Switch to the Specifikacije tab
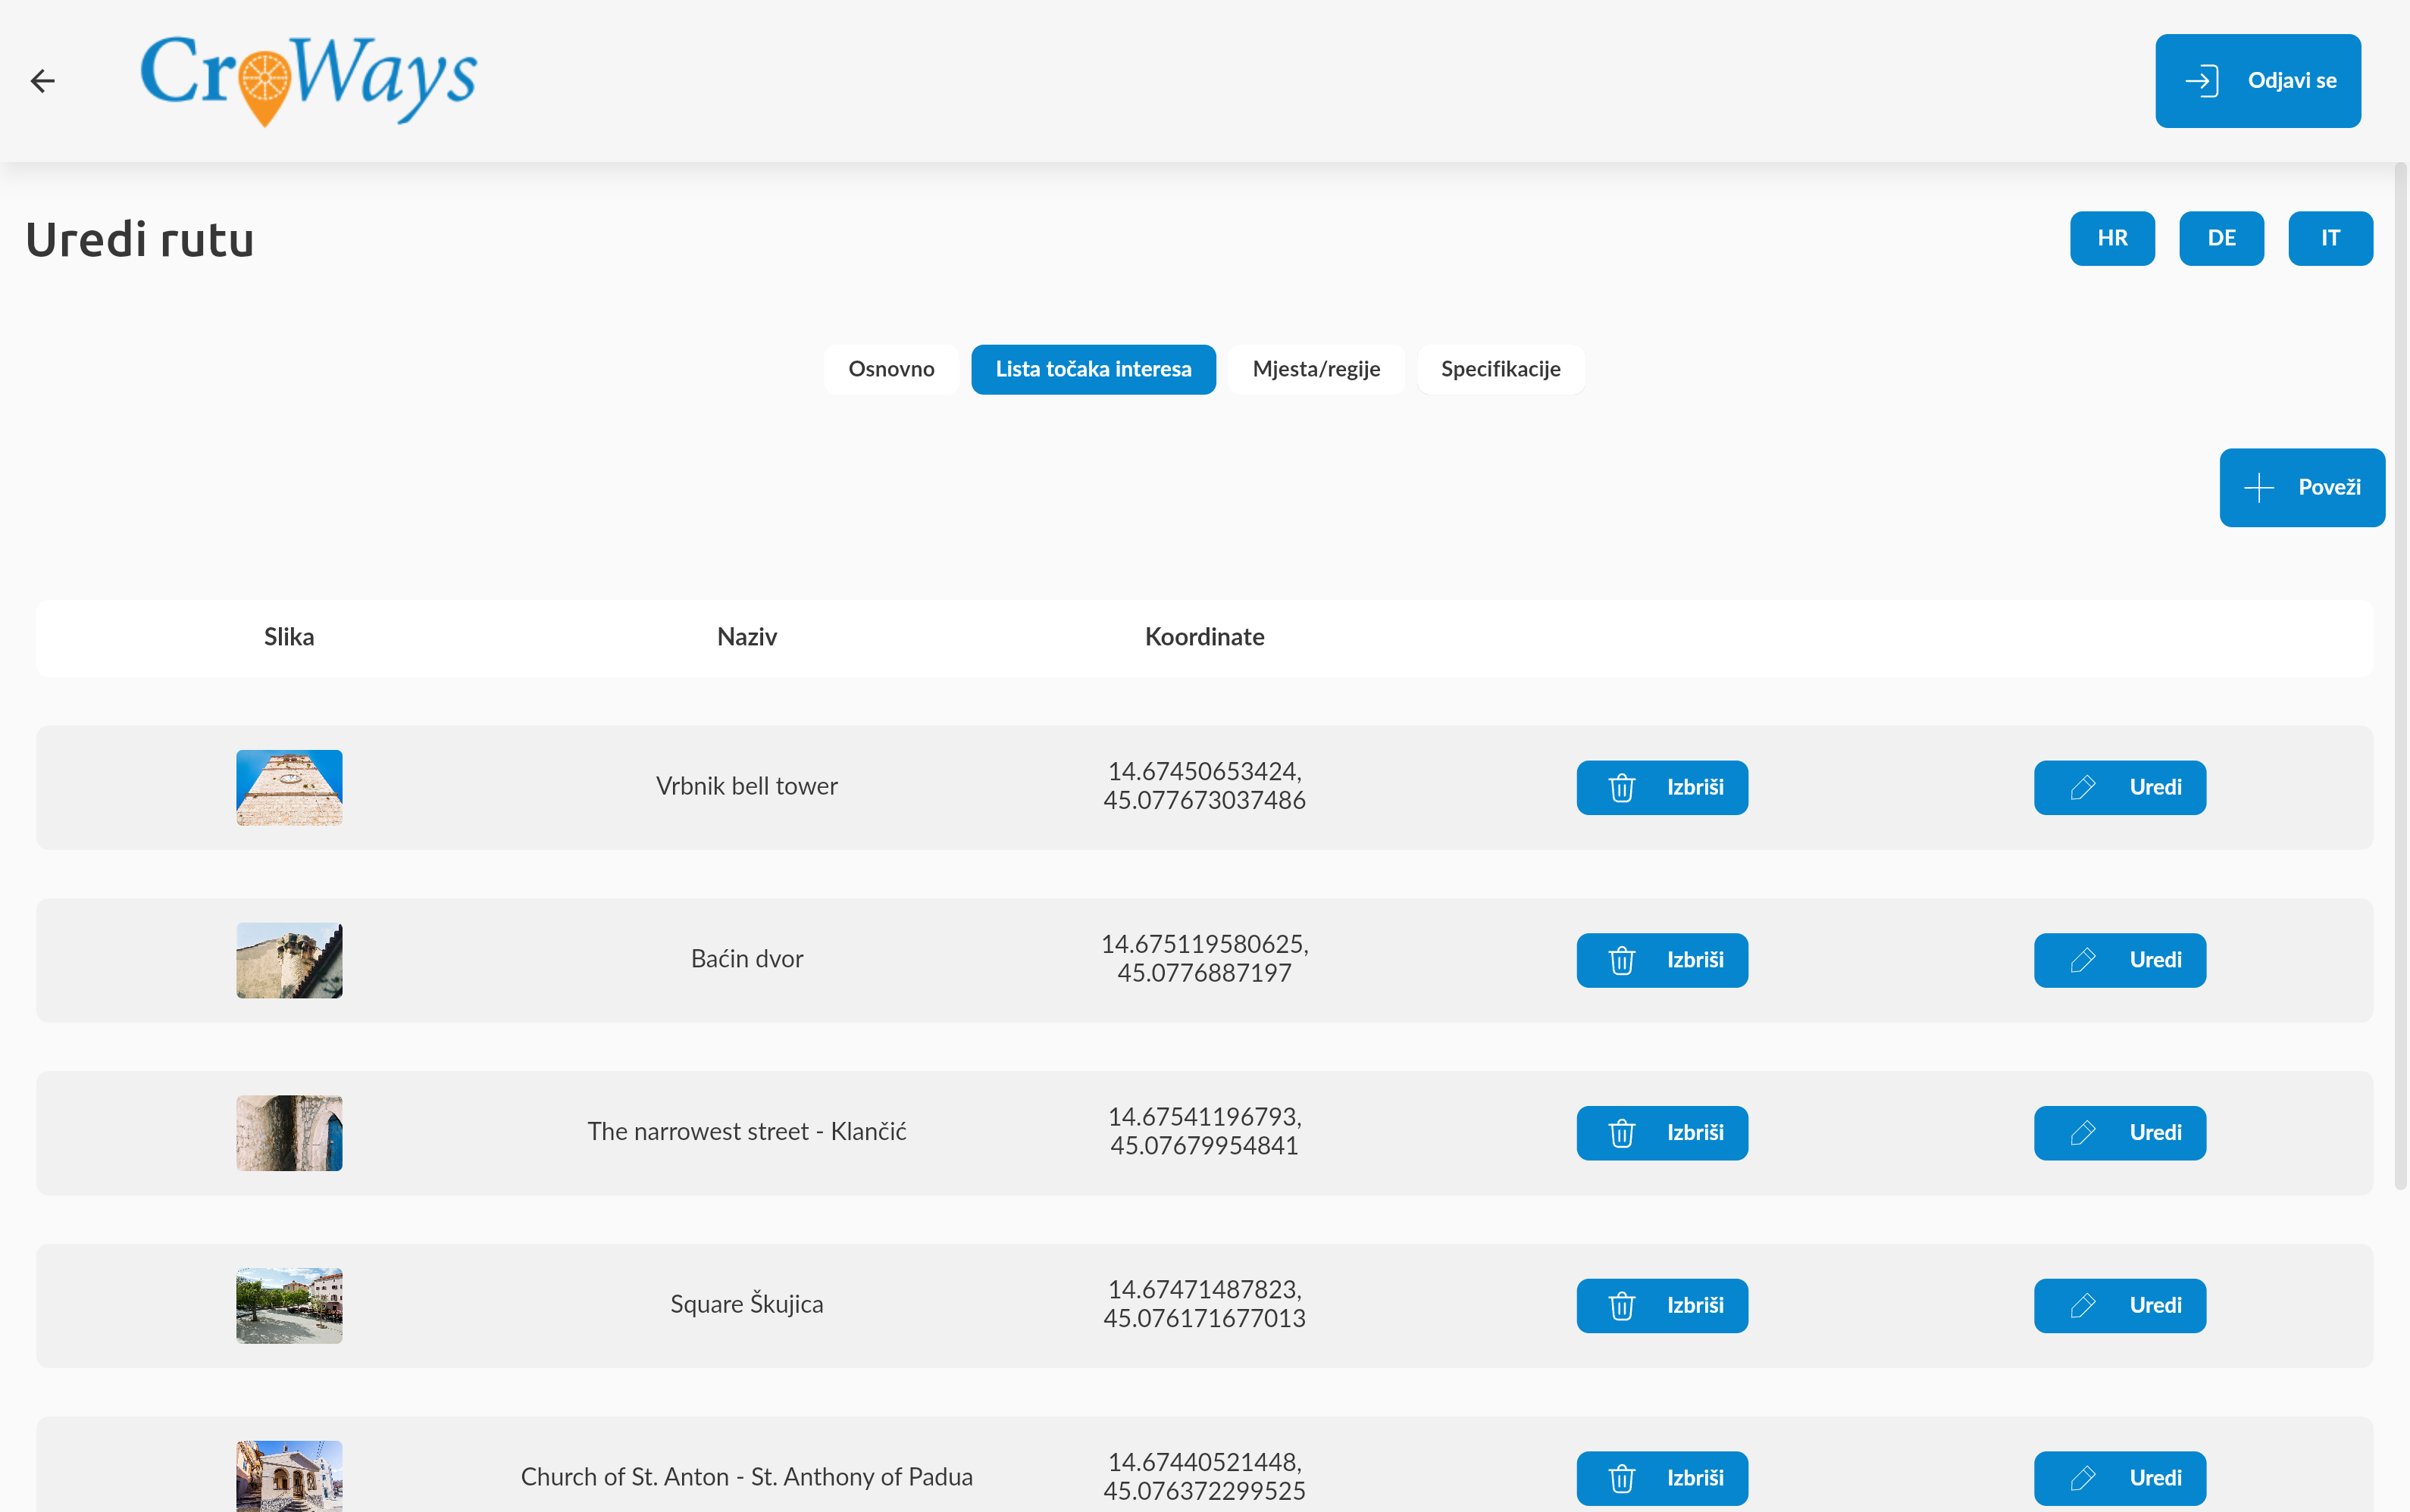The image size is (2410, 1512). click(x=1500, y=370)
